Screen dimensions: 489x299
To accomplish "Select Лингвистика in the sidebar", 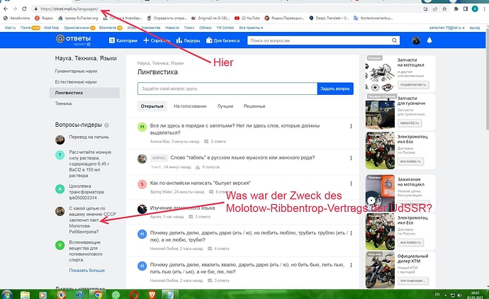I will 84,93.
